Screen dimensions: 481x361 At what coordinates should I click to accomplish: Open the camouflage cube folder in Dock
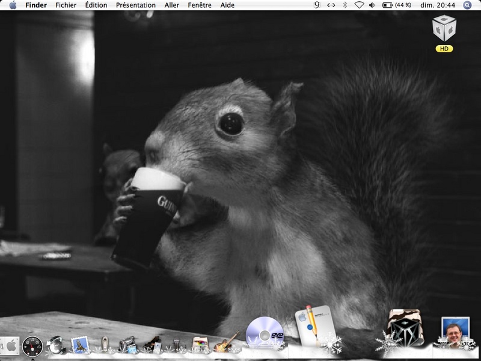pos(405,328)
